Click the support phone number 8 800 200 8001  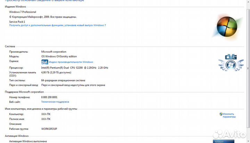pos(49,97)
